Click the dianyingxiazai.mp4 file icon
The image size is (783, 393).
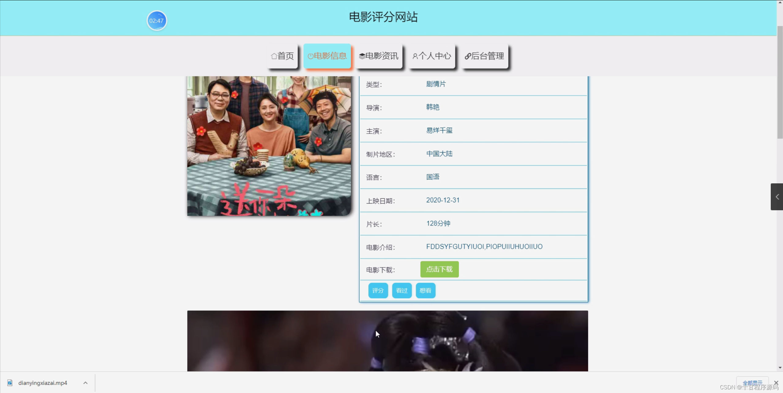click(x=10, y=383)
